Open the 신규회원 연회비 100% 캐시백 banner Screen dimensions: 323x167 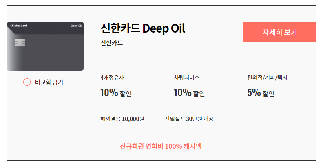click(161, 146)
